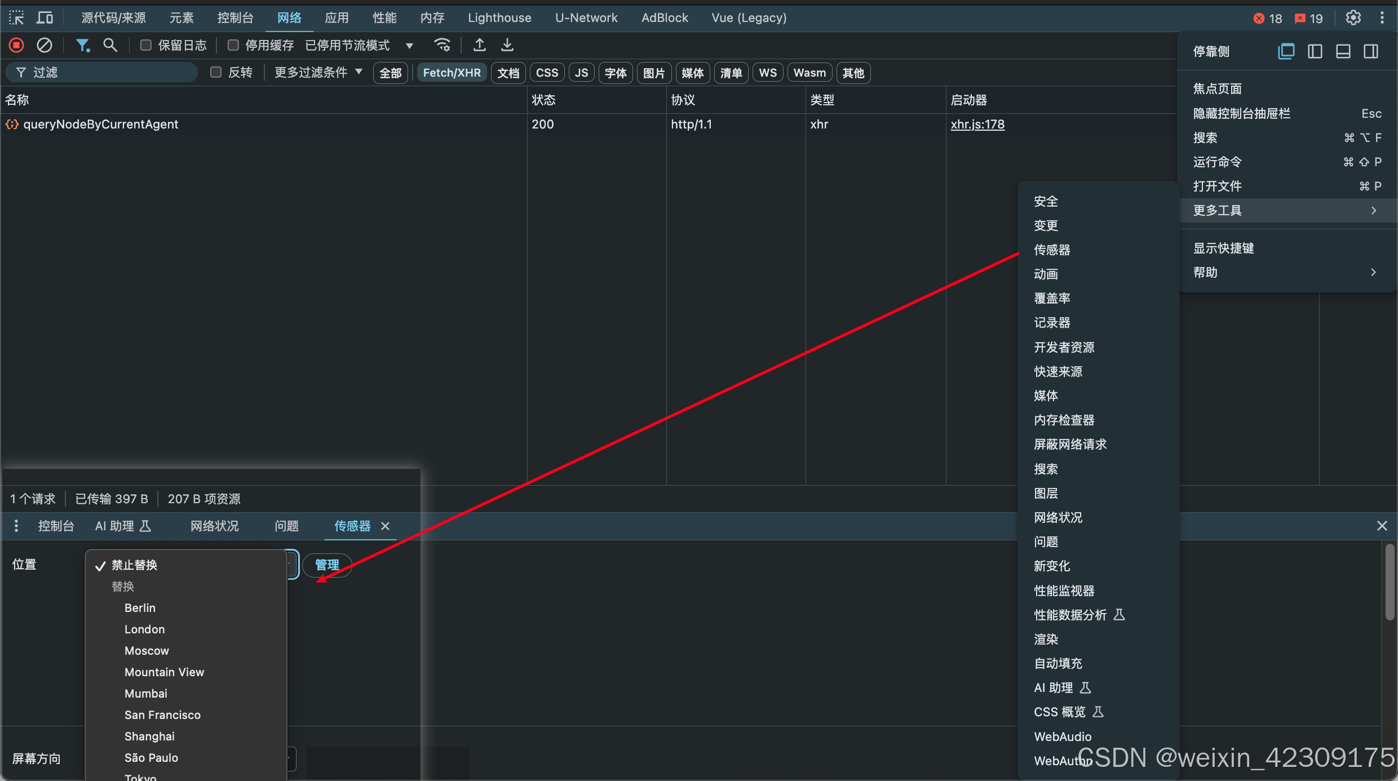Enable the 保留日志 checkbox
The image size is (1398, 781).
pyautogui.click(x=146, y=45)
